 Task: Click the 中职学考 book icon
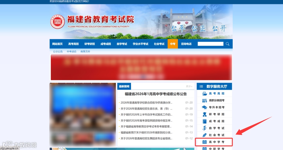point(204,148)
